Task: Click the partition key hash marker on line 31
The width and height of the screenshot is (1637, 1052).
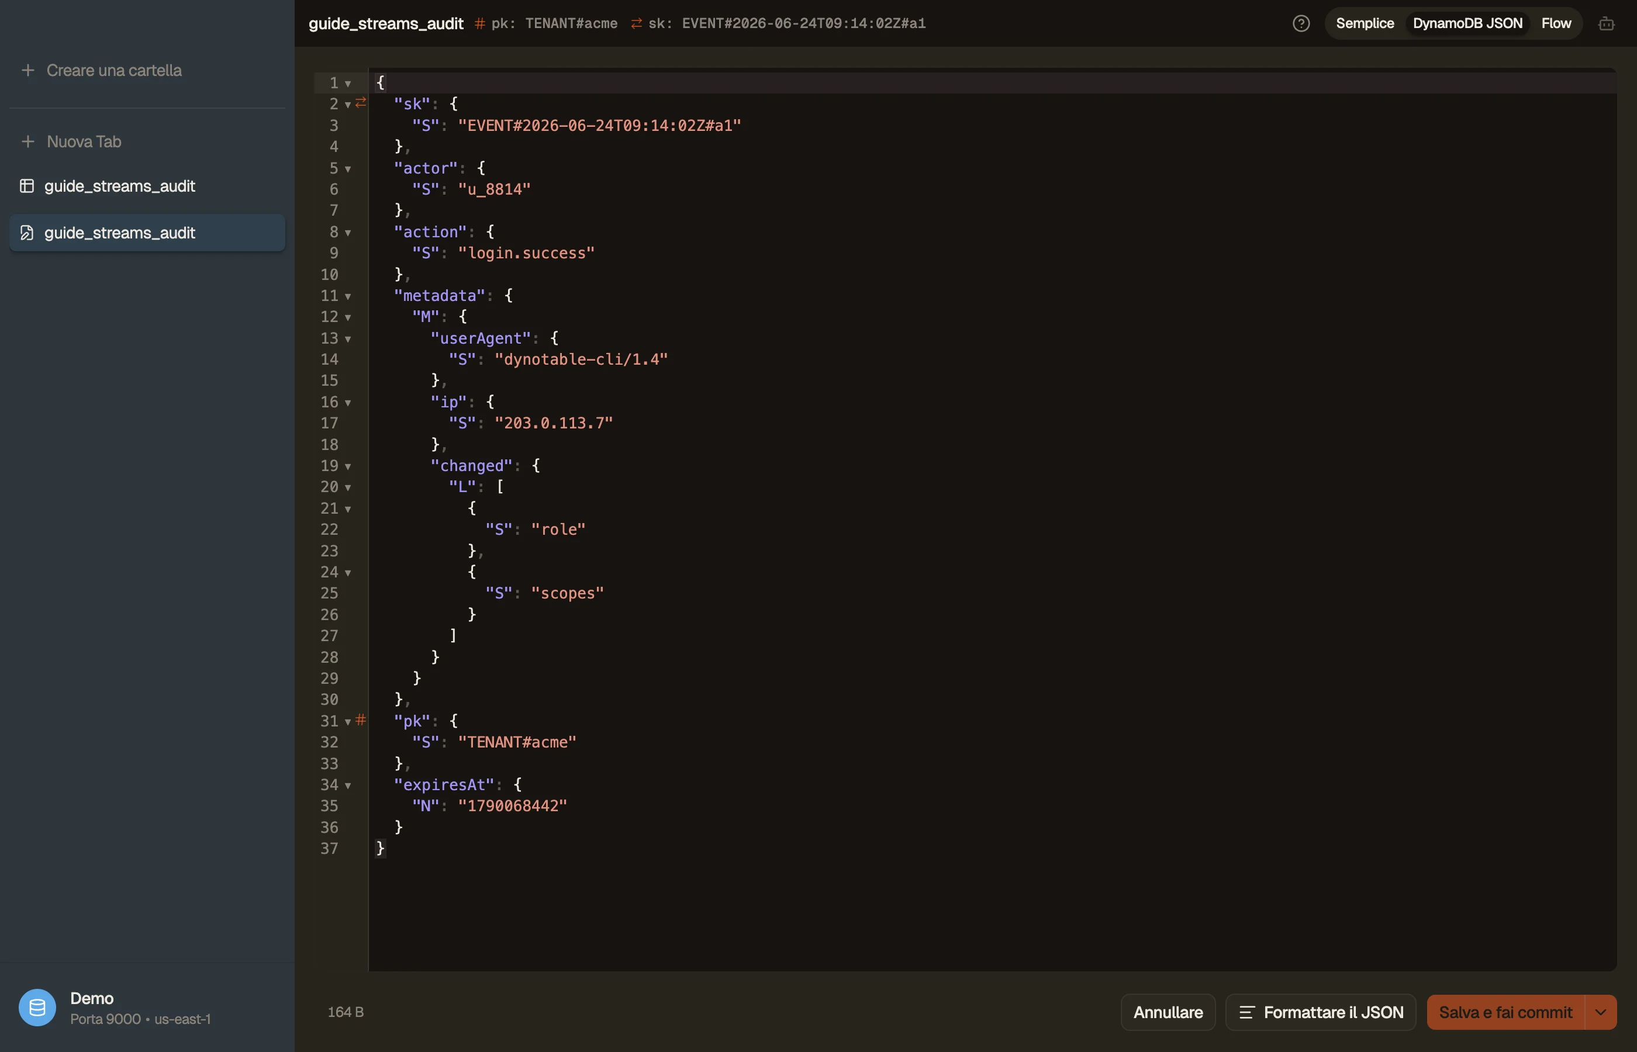Action: pyautogui.click(x=361, y=719)
